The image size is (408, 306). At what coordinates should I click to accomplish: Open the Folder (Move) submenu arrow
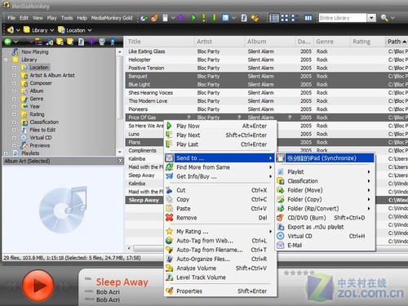click(369, 190)
